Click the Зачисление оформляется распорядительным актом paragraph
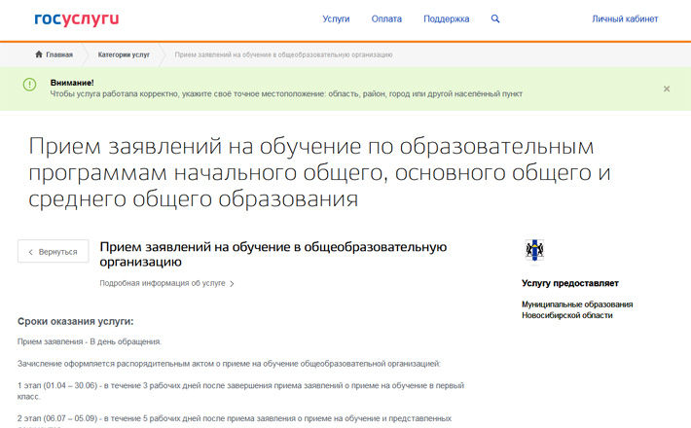 [x=229, y=364]
